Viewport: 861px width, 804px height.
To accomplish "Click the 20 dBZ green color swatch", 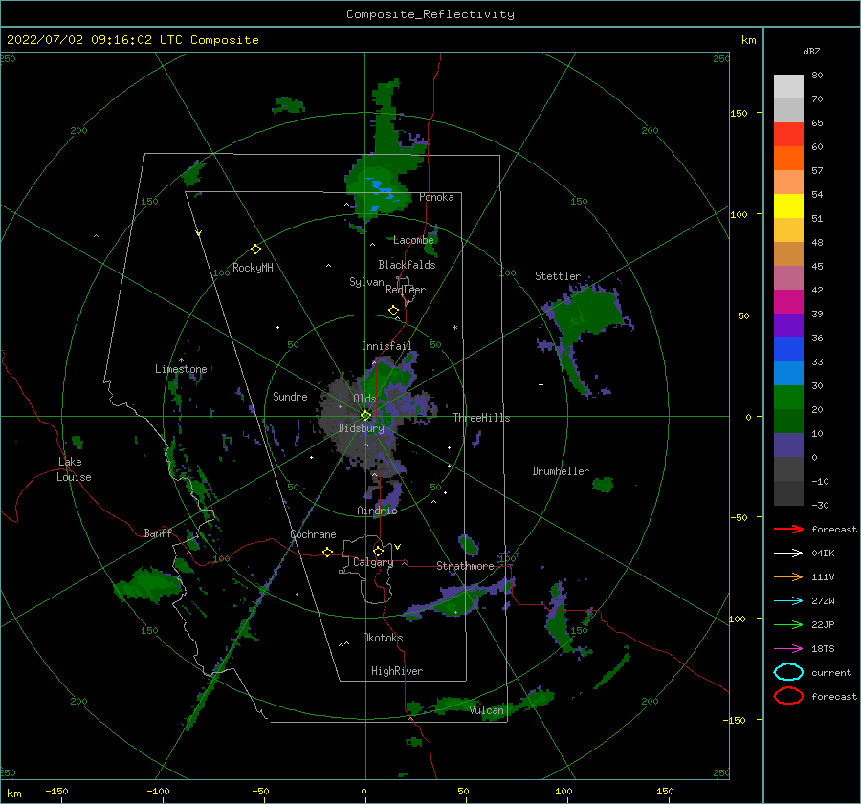I will pyautogui.click(x=788, y=398).
